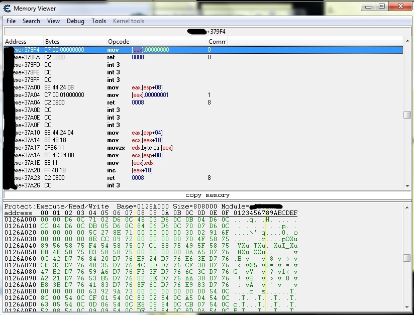Open the File menu
Image resolution: width=414 pixels, height=315 pixels.
pos(11,21)
